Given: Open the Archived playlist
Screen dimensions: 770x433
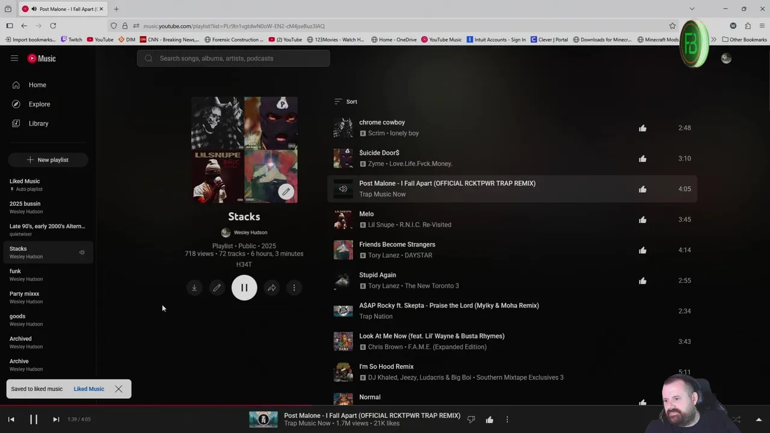Looking at the screenshot, I should 48,342.
